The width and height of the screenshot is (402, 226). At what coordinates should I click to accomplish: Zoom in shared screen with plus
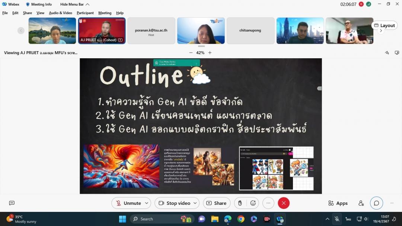[x=210, y=53]
